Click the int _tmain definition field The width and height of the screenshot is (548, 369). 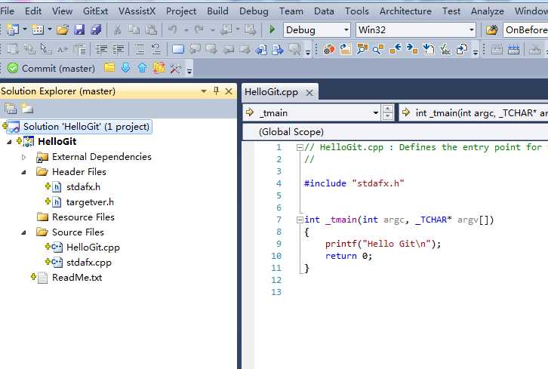474,113
